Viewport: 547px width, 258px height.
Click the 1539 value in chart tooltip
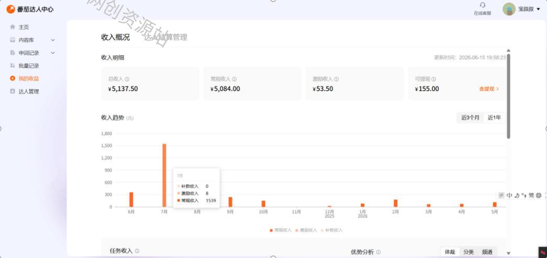click(x=210, y=201)
